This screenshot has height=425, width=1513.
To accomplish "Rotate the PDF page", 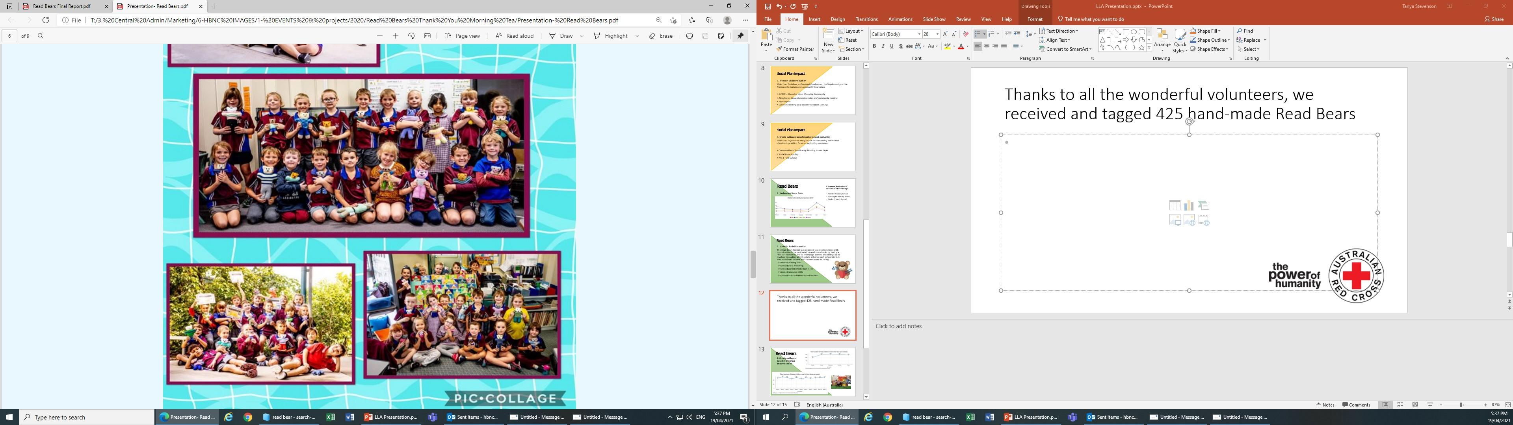I will (x=411, y=36).
